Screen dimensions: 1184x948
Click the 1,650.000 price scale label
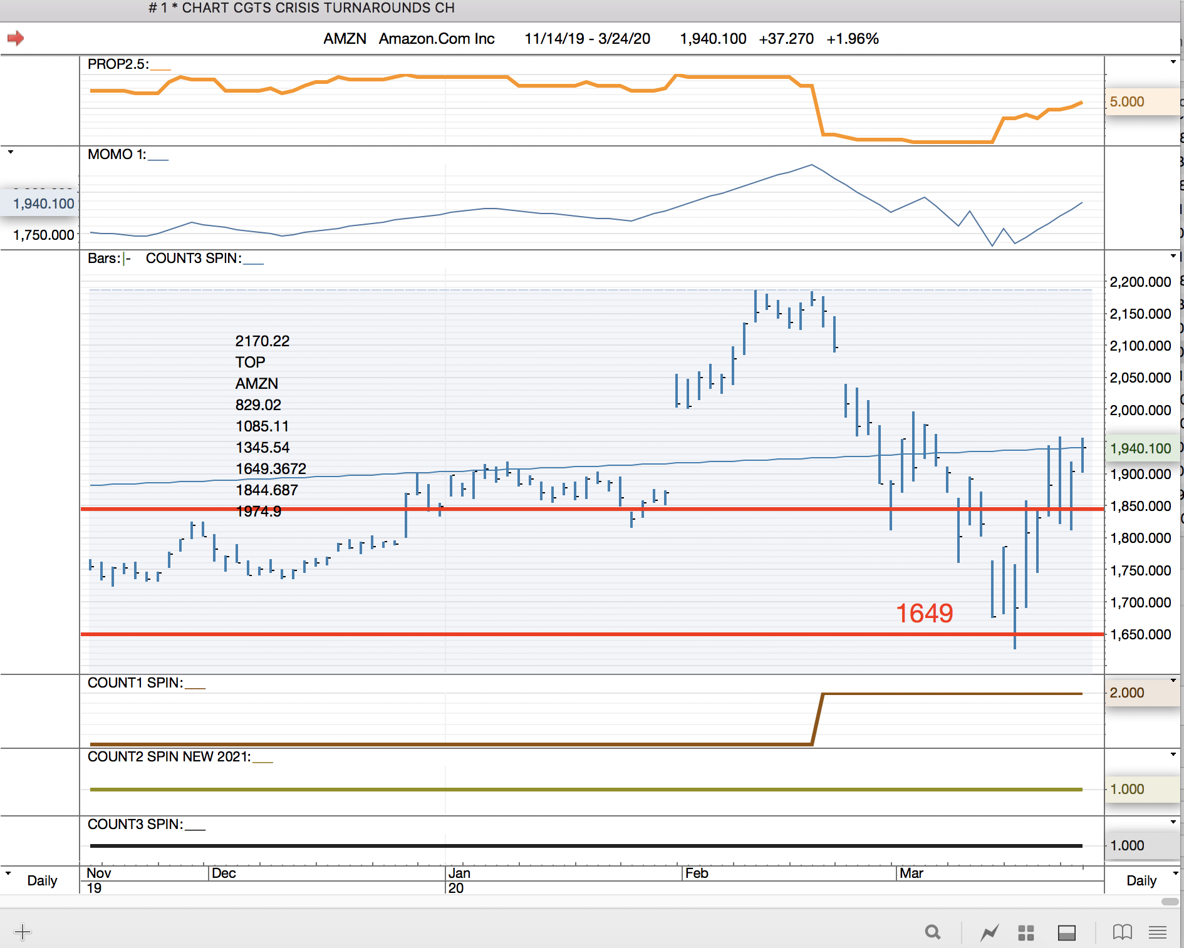(1141, 634)
